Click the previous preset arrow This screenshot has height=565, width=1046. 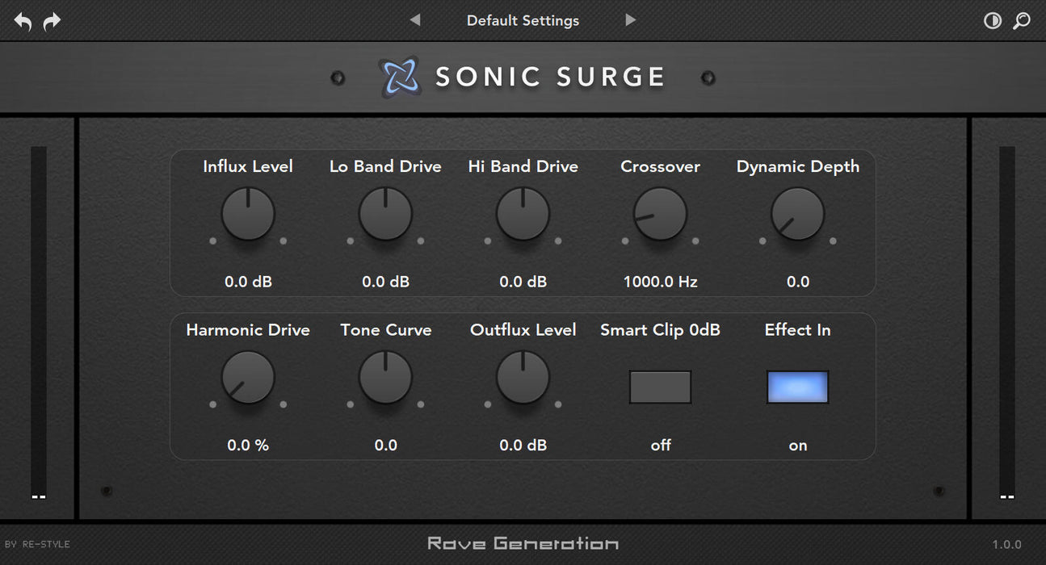414,20
